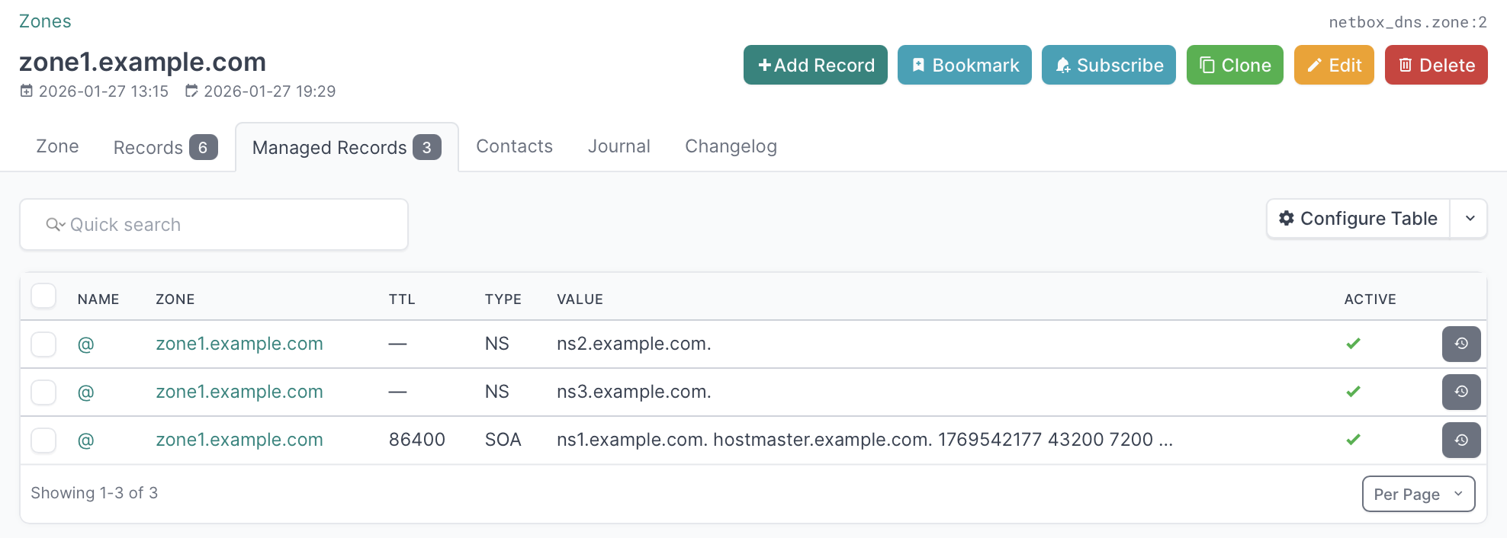Click the Add Record button
This screenshot has height=538, width=1507.
815,65
